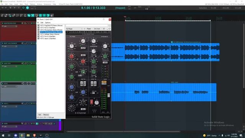Click the plus button beside the preset dropdown
Screen dimensions: 245x138
click(x=85, y=29)
